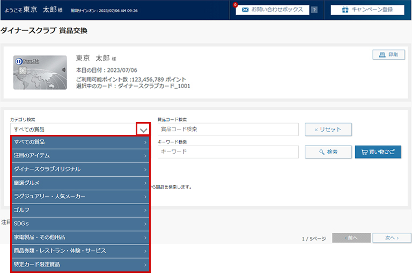Click the 賞品コード検索 input field
Viewport: 412px width, 280px height.
point(227,130)
